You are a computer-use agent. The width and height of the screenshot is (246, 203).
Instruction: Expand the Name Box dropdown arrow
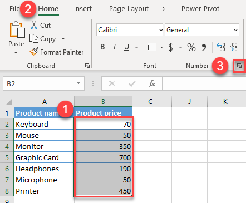click(79, 83)
